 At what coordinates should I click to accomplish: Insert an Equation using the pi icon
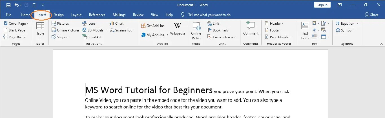[338, 24]
